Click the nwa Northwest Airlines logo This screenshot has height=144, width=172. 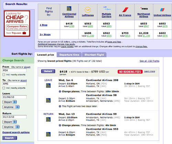click(x=144, y=9)
